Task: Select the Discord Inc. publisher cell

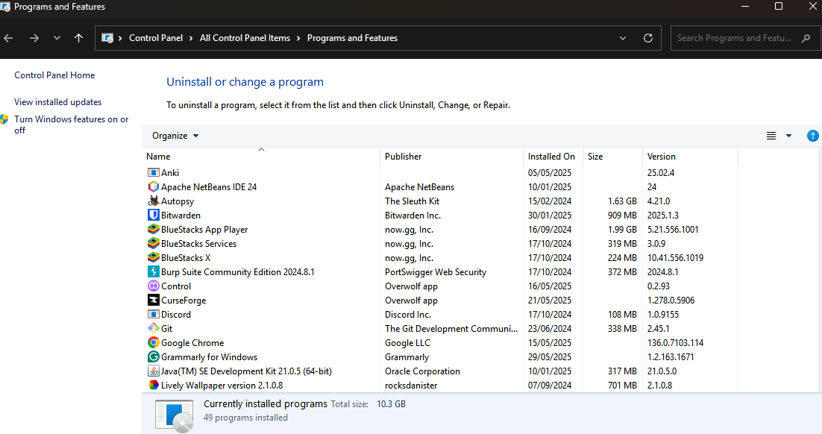Action: (x=408, y=314)
